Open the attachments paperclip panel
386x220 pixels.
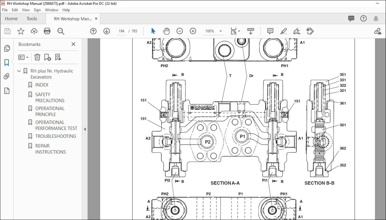click(7, 76)
